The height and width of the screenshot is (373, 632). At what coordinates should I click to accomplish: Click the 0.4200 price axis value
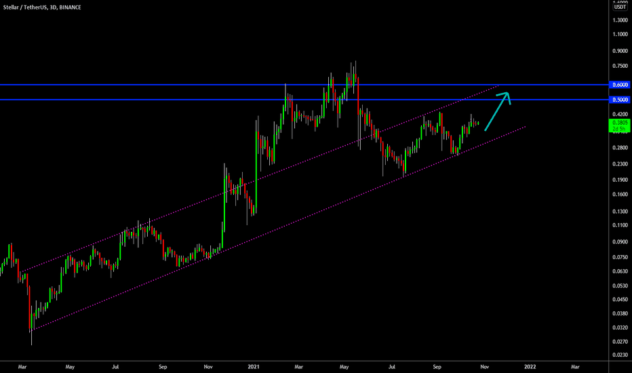point(620,115)
